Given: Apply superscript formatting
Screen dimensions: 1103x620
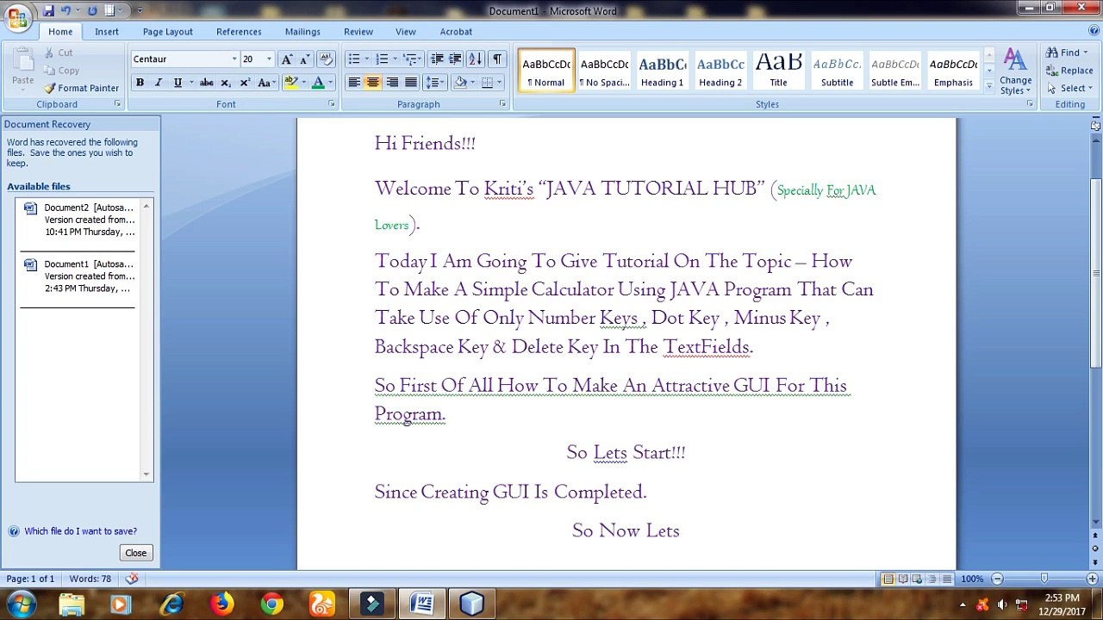Looking at the screenshot, I should coord(245,83).
